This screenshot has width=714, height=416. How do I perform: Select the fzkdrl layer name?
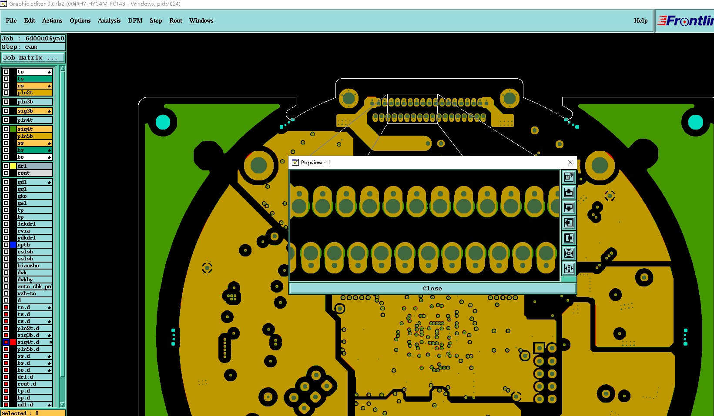point(35,224)
